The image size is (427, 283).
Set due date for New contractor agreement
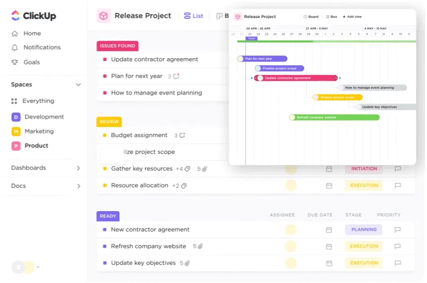[329, 230]
